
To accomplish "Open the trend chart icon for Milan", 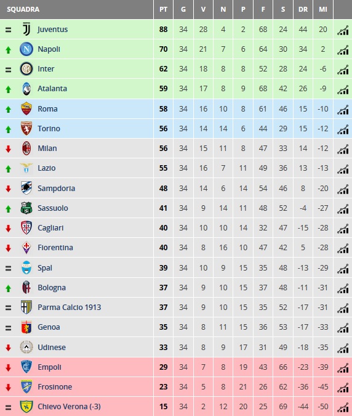I will (343, 149).
